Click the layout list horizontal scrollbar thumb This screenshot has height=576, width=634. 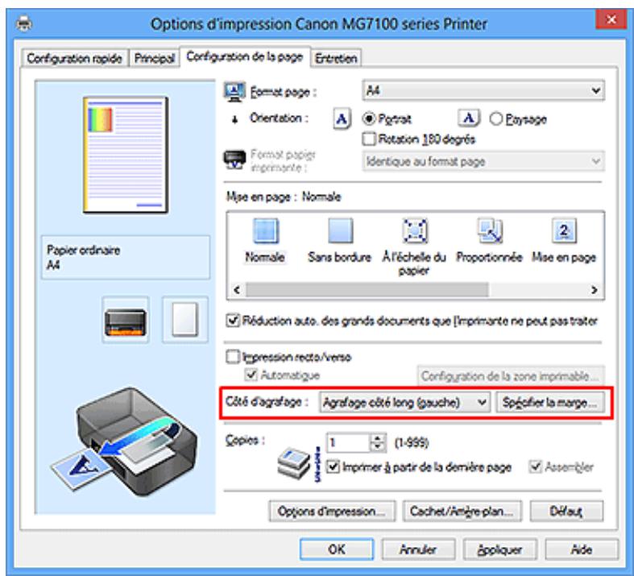367,290
